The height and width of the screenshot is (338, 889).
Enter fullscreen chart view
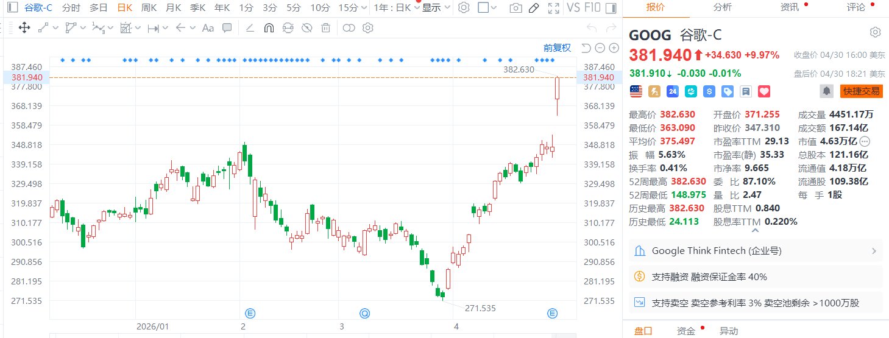point(553,8)
